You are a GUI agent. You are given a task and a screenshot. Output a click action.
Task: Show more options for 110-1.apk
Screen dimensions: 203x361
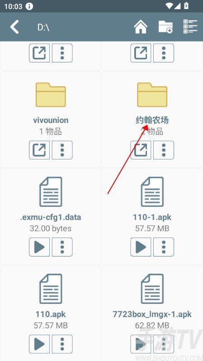[x=164, y=247]
